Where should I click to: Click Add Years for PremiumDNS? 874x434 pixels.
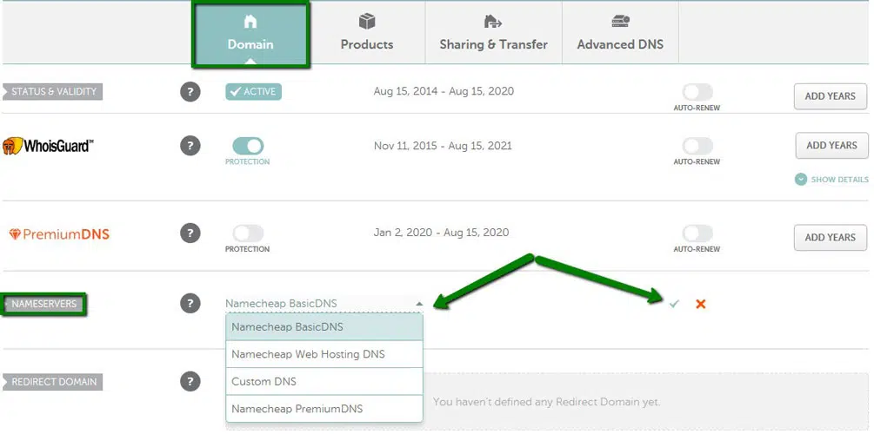coord(830,237)
